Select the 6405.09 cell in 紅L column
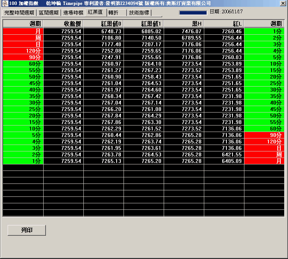The image size is (288, 259). click(x=224, y=161)
